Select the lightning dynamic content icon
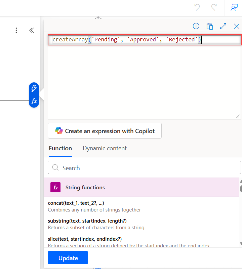The height and width of the screenshot is (269, 242). tap(34, 88)
